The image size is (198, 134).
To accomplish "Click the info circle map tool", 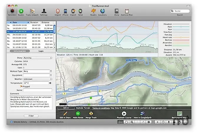I will [148, 122].
